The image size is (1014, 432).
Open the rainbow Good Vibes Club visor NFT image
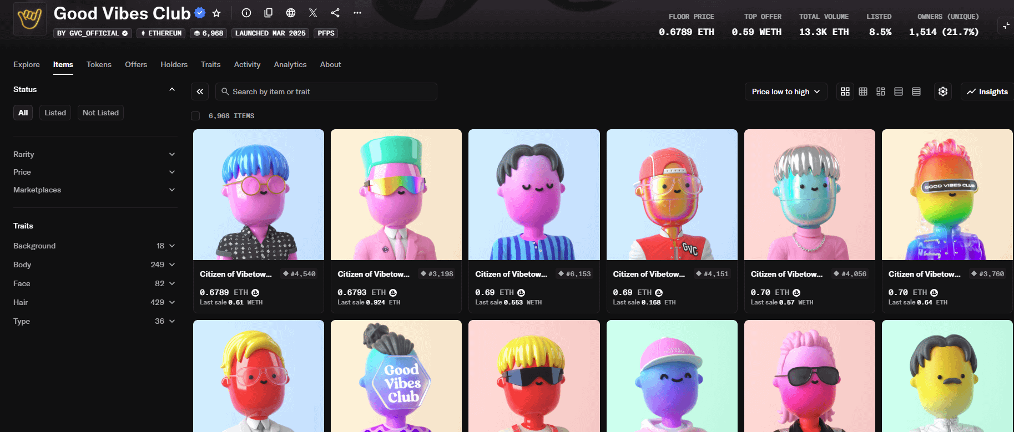click(947, 195)
